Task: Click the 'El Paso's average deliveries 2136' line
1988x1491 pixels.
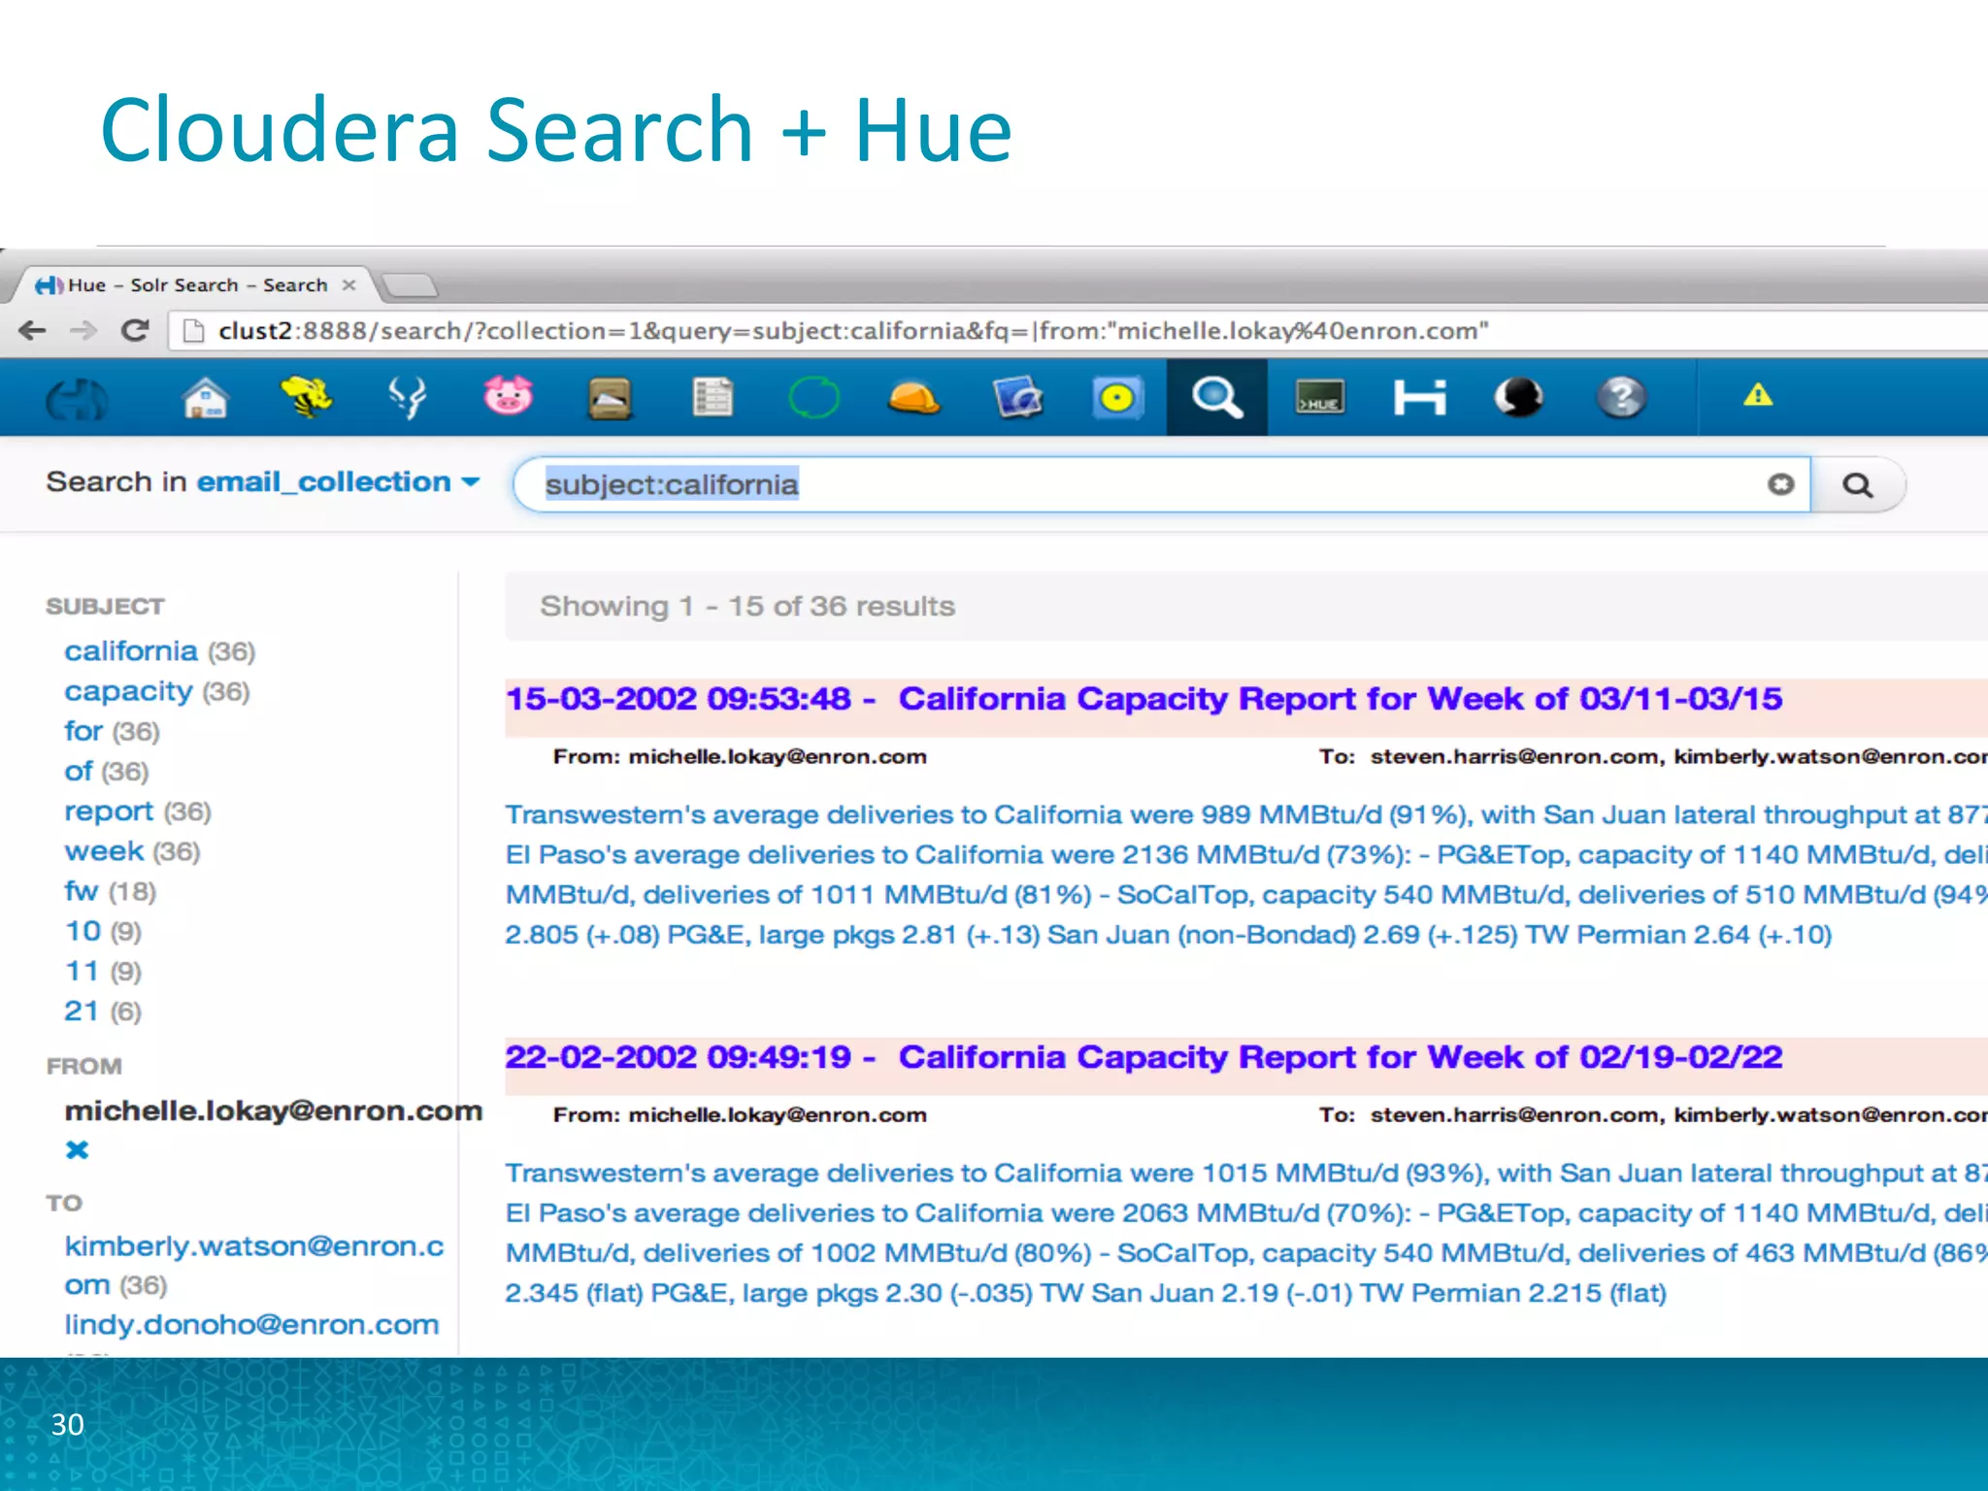Action: point(1246,855)
